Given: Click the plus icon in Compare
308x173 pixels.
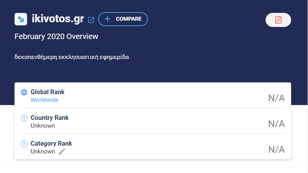Looking at the screenshot, I should tap(108, 19).
